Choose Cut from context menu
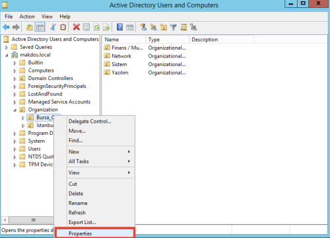Screen dimensions: 330x238 94,184
